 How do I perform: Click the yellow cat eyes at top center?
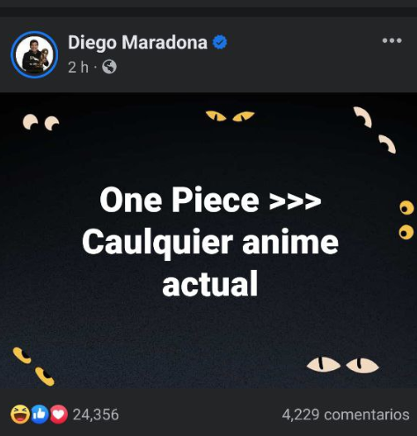pyautogui.click(x=230, y=116)
